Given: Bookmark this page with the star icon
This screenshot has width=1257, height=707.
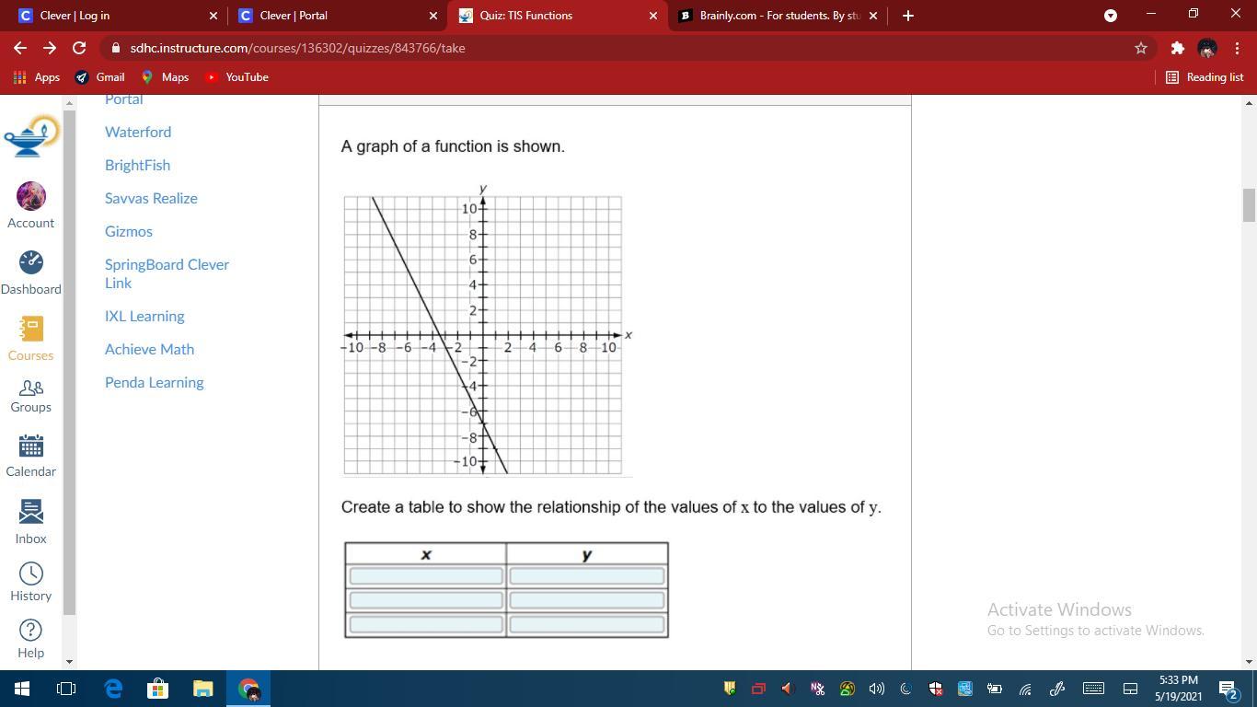Looking at the screenshot, I should click(x=1141, y=48).
